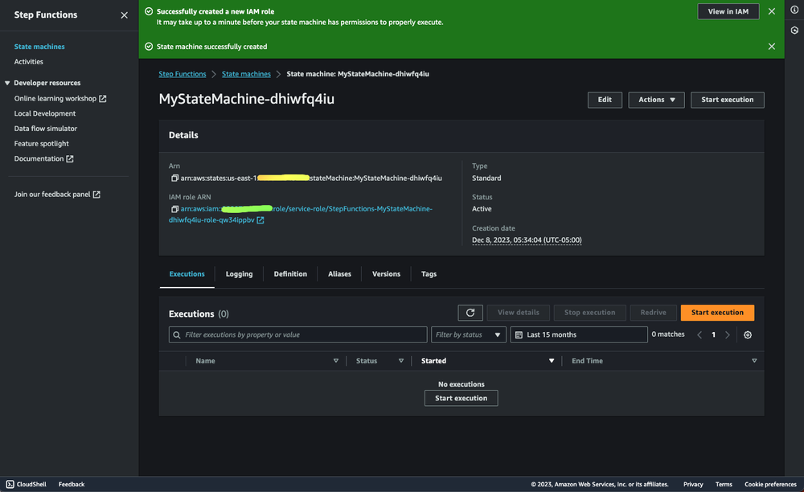
Task: Open the IAM role ARN link
Action: (301, 214)
